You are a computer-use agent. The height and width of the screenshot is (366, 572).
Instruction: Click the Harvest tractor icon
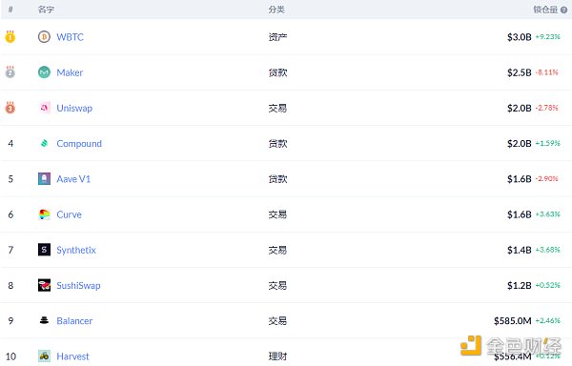coord(44,356)
